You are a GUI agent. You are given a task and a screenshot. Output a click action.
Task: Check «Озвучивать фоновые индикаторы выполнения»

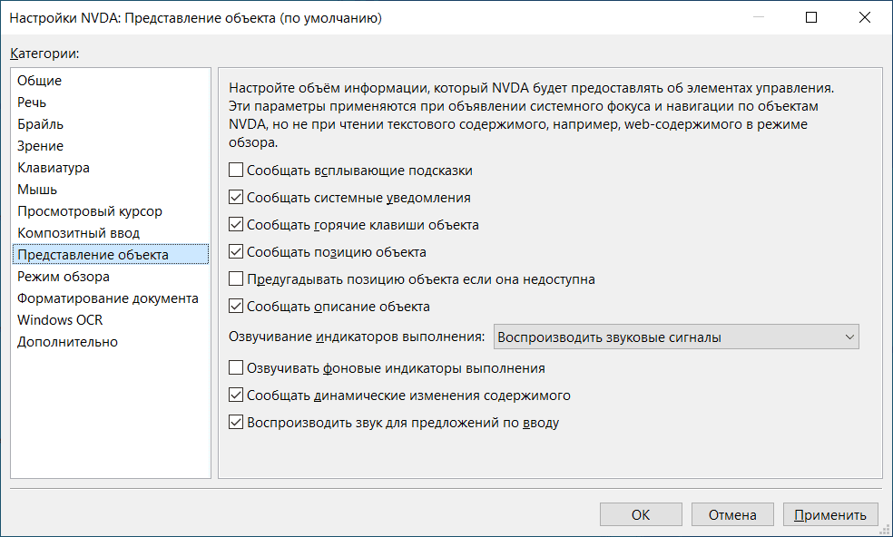pyautogui.click(x=237, y=368)
